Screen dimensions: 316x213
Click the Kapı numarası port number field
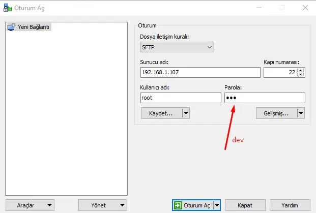pos(280,73)
